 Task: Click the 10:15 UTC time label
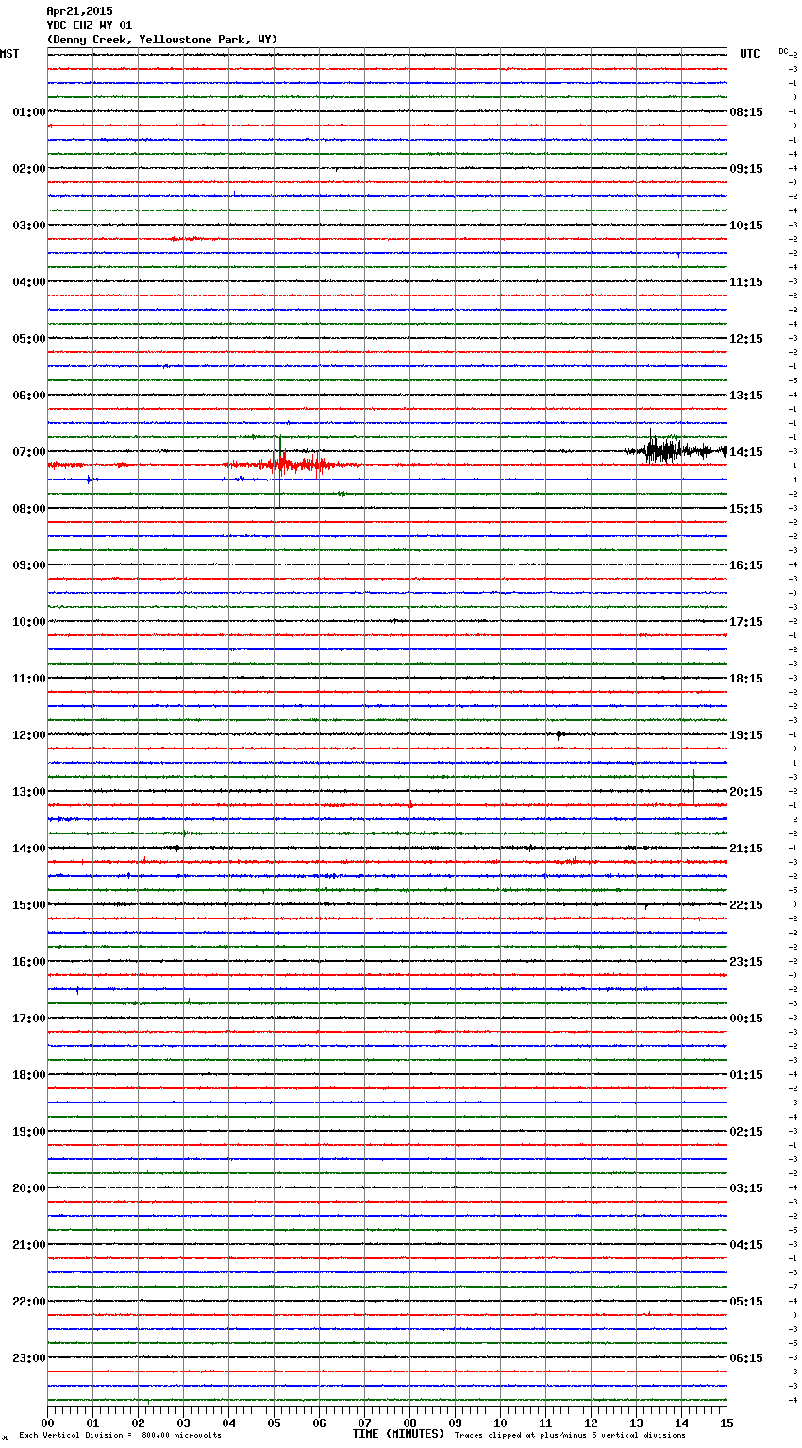coord(746,226)
